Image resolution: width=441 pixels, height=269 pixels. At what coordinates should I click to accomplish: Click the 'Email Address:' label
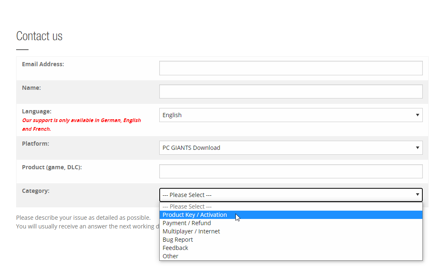tap(43, 64)
